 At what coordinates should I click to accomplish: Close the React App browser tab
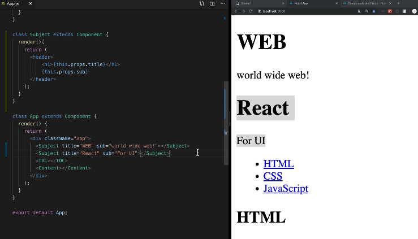tap(337, 3)
